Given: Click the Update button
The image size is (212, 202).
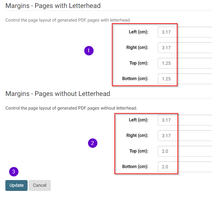Looking at the screenshot, I should pyautogui.click(x=16, y=185).
